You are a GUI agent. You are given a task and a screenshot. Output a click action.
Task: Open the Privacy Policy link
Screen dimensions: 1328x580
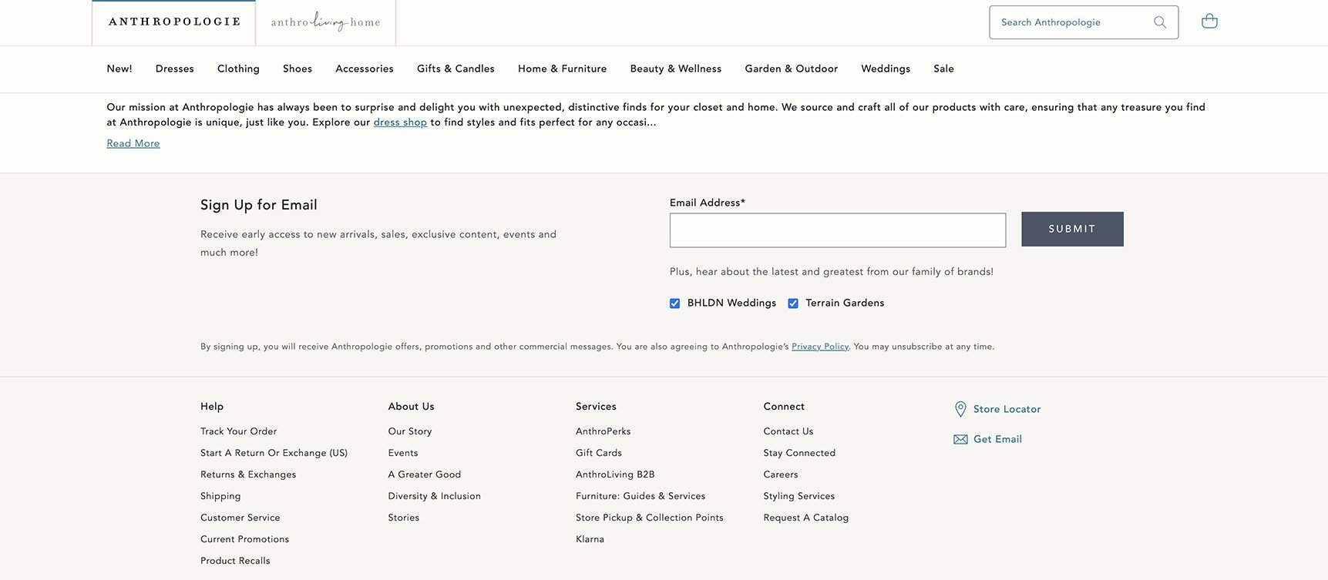coord(819,347)
